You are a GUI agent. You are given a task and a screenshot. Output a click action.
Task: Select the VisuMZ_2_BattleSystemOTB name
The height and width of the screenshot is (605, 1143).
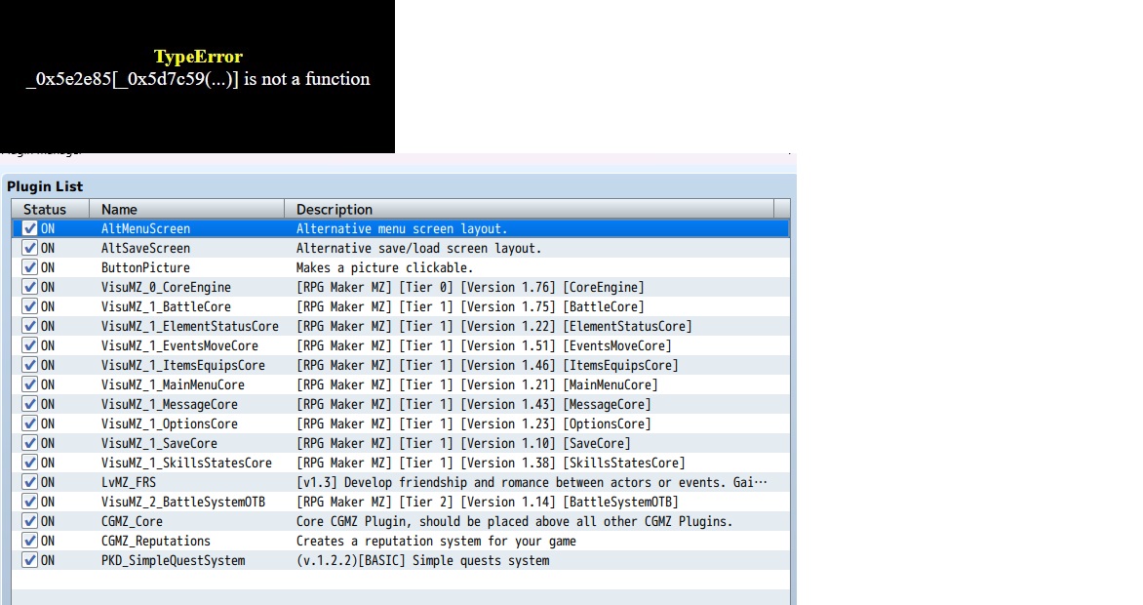[183, 503]
